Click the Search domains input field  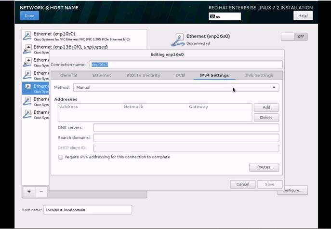point(186,138)
